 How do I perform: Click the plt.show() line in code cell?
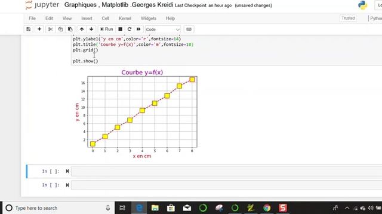[85, 61]
